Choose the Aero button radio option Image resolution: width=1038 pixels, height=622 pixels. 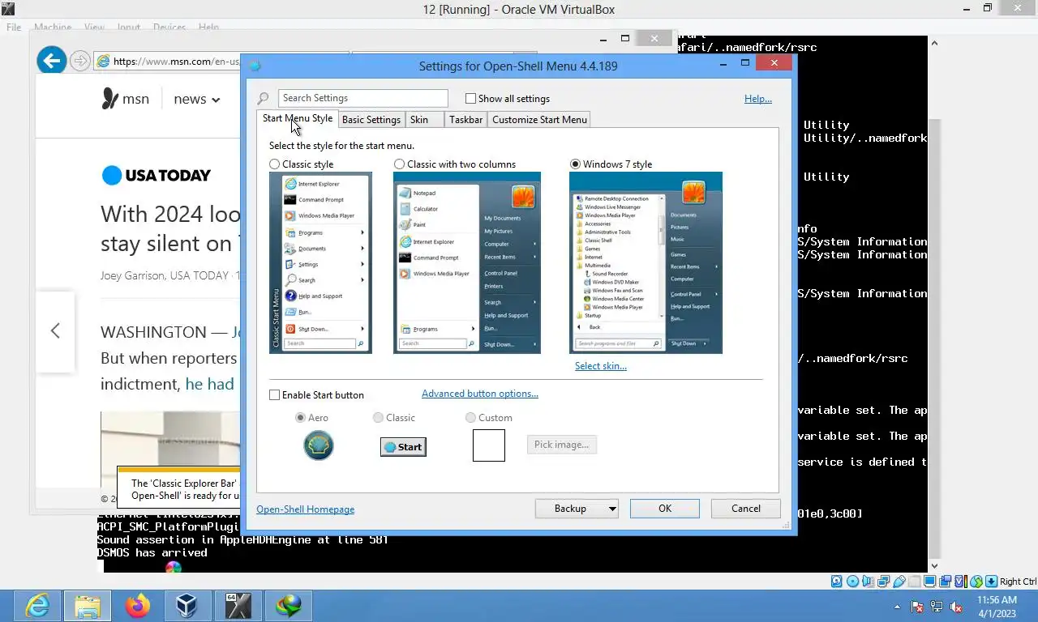click(x=301, y=418)
